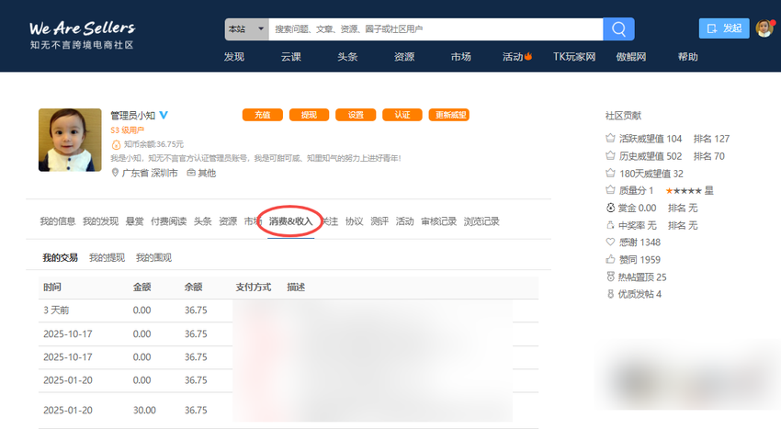Image resolution: width=781 pixels, height=429 pixels.
Task: Select 云课 in the top navigation
Action: (291, 57)
